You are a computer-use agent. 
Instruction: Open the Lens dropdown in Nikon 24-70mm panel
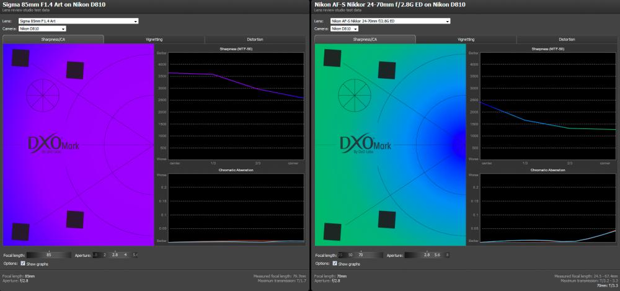click(390, 21)
